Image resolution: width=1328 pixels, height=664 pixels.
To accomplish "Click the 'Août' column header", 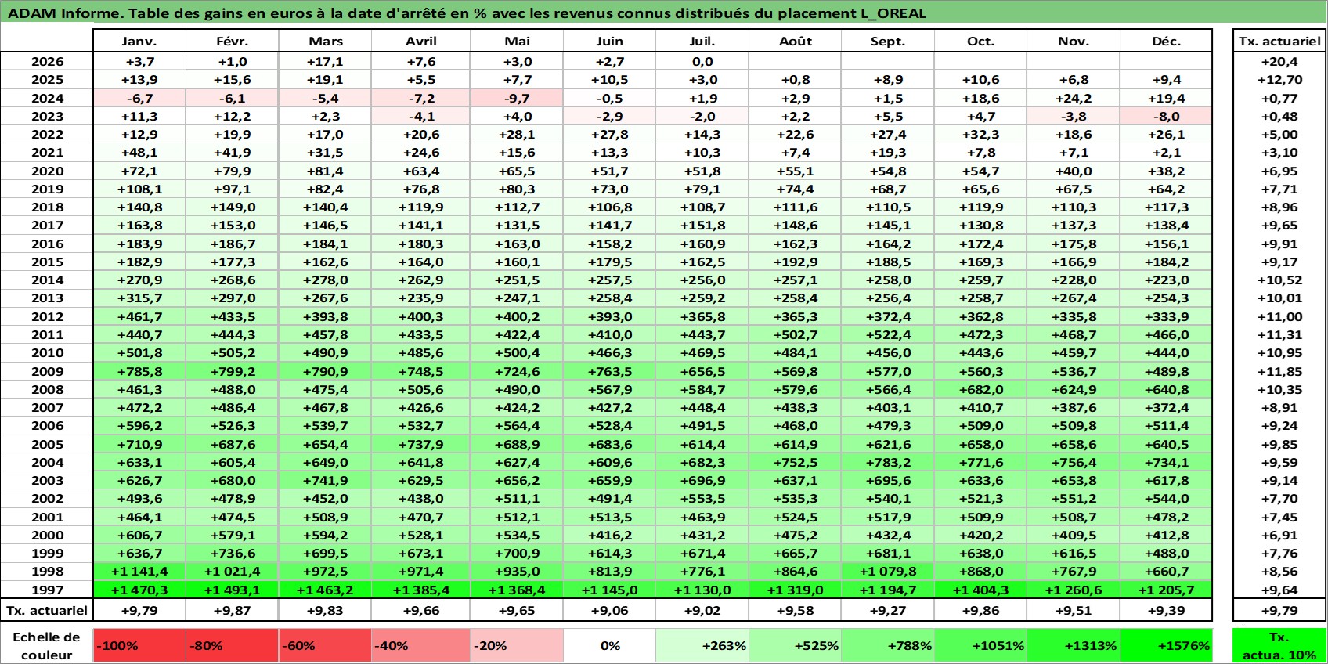I will (x=796, y=41).
